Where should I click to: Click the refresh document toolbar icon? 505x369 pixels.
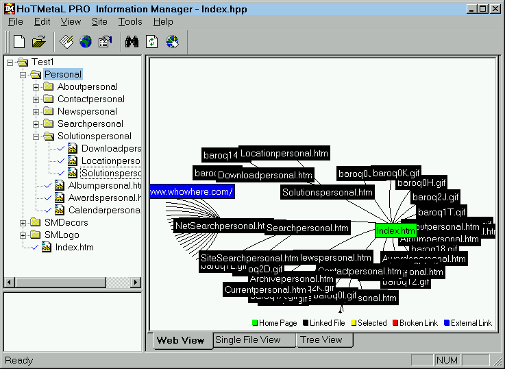tap(151, 42)
